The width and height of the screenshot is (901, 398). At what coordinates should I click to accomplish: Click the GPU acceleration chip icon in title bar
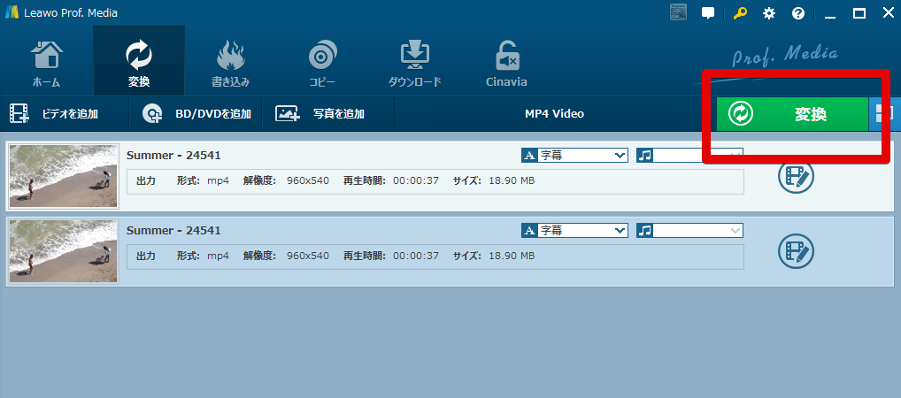(679, 12)
